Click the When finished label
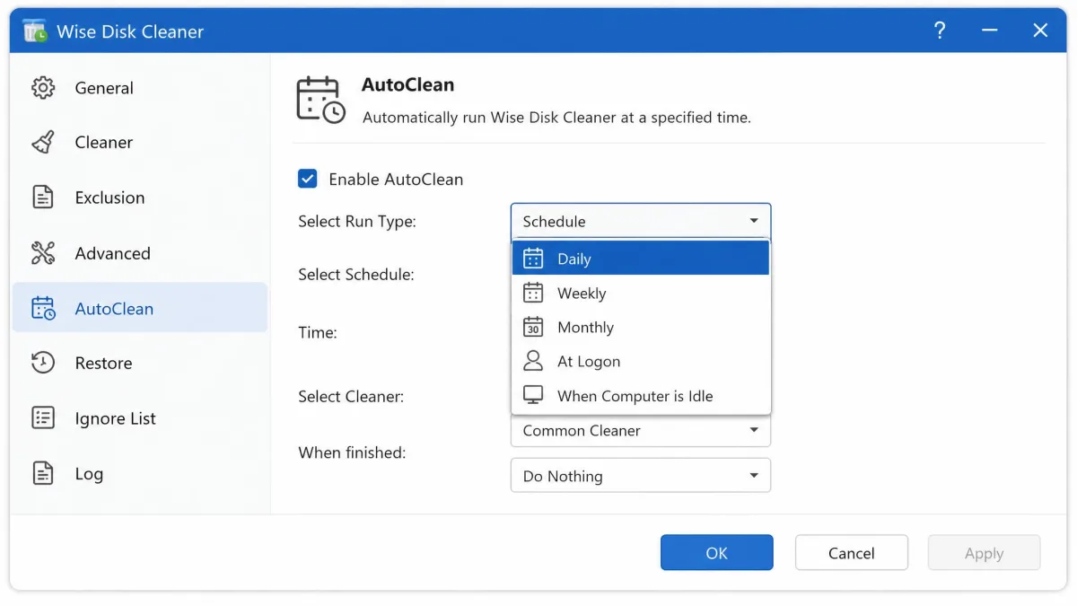Viewport: 1077px width, 606px height. point(352,452)
